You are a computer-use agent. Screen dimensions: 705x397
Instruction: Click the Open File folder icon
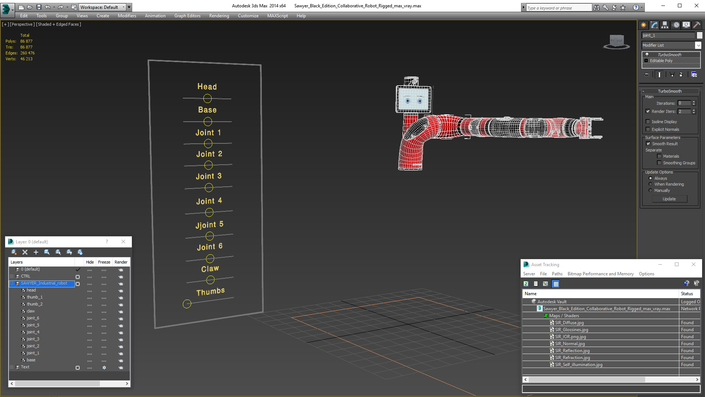click(x=30, y=7)
